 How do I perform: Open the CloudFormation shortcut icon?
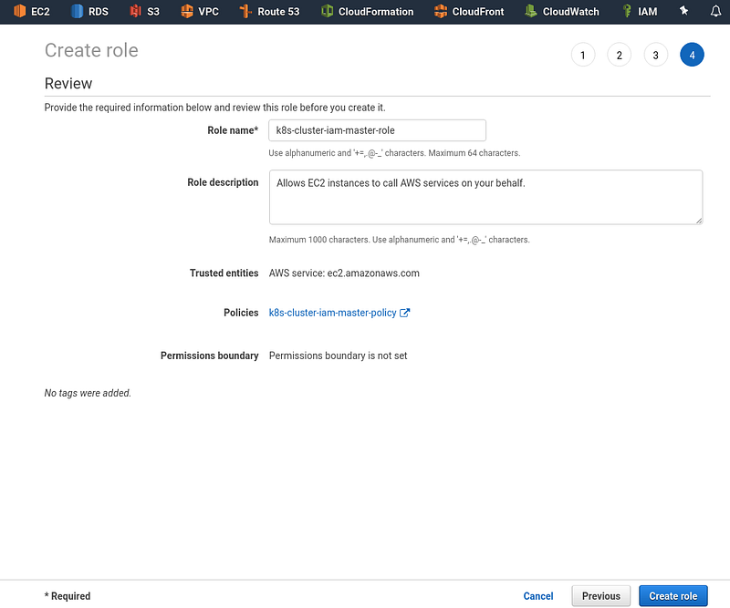click(x=328, y=11)
